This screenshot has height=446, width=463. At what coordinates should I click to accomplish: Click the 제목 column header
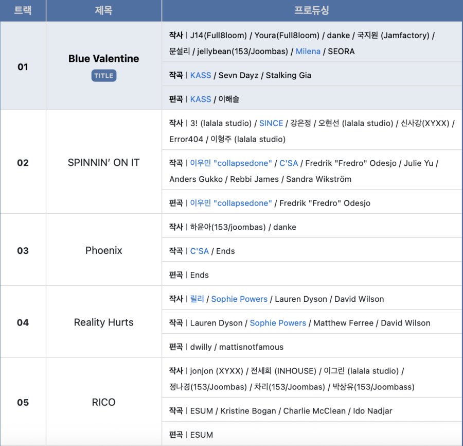[103, 10]
